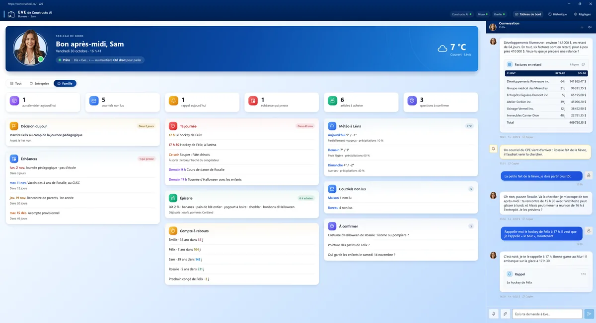Toggle the Oreille status pill
Viewport: 596px width, 323px height.
(499, 14)
